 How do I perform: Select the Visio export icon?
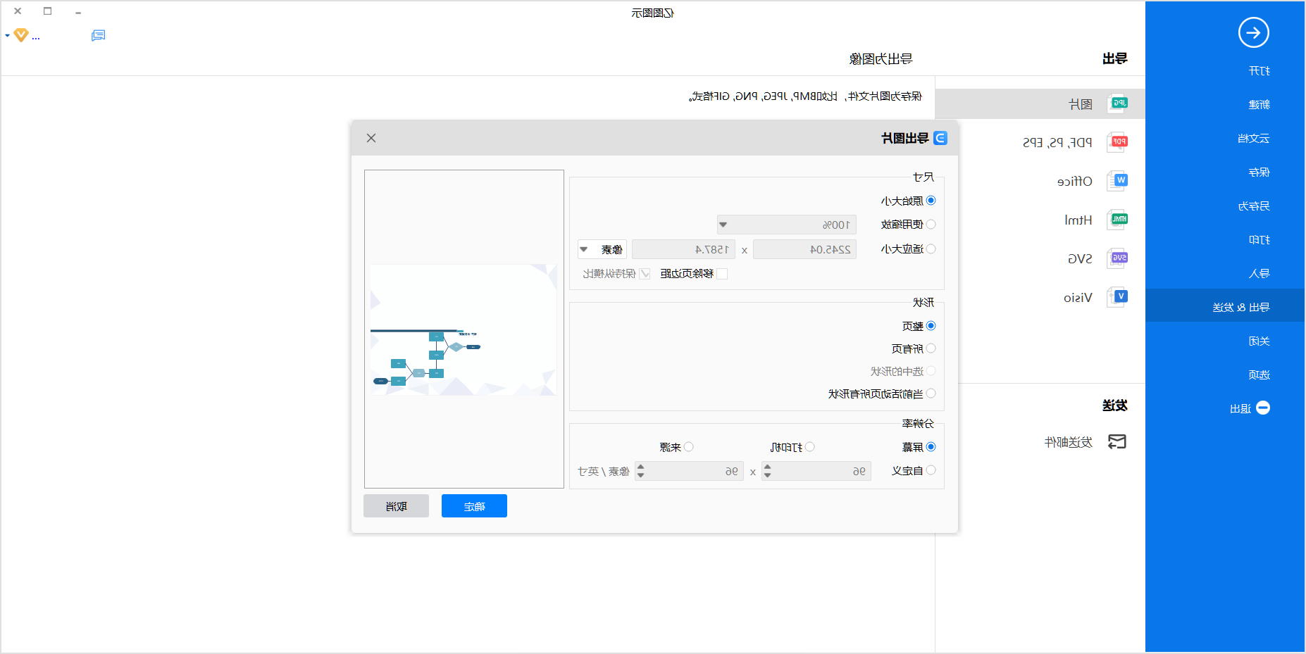(x=1117, y=297)
